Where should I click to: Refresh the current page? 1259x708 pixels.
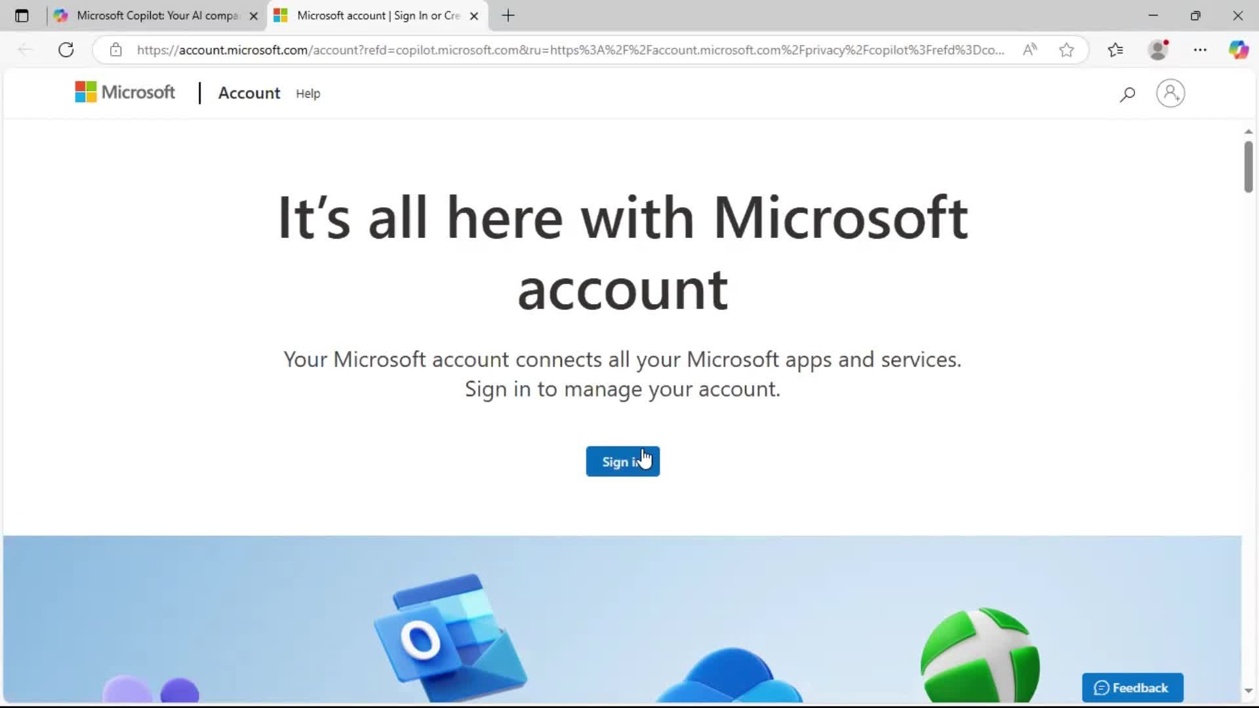[x=66, y=50]
